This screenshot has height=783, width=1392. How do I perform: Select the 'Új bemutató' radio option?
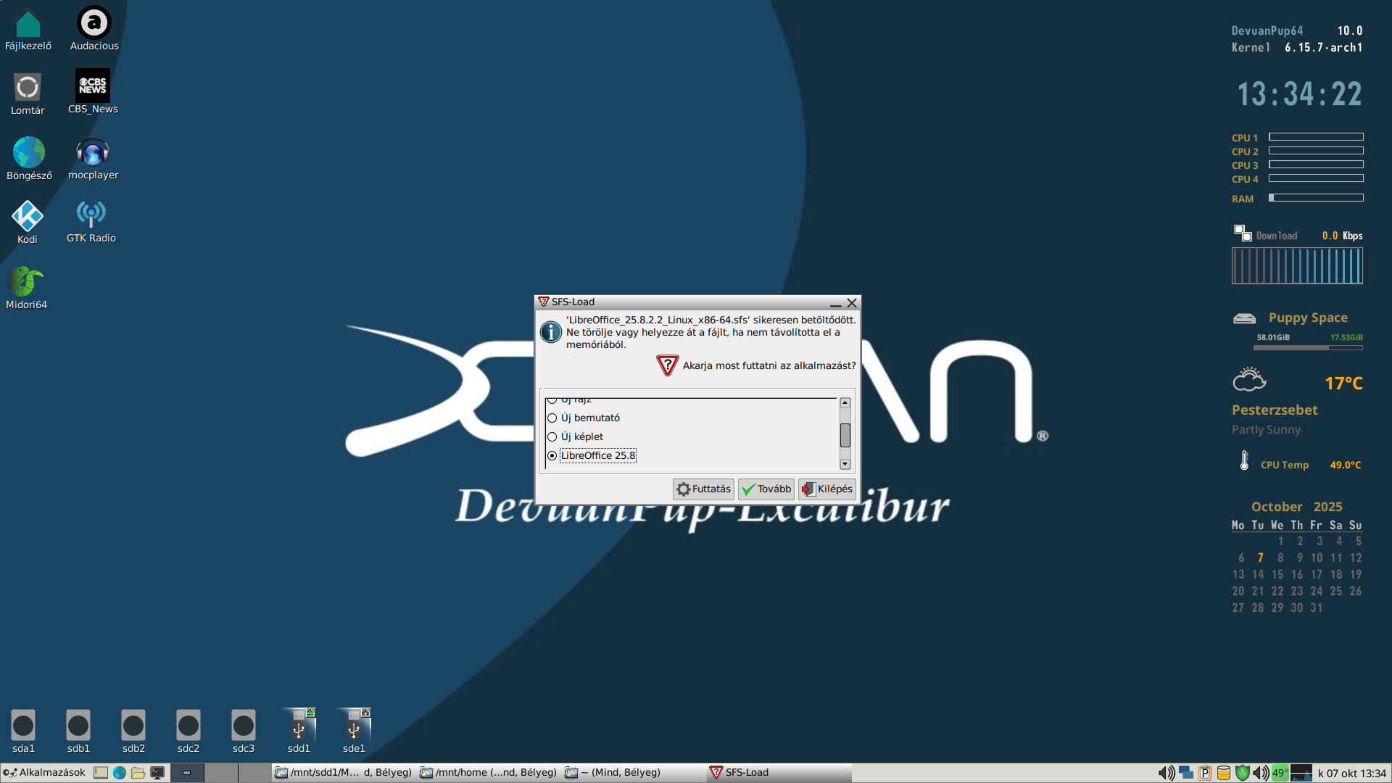pyautogui.click(x=552, y=418)
